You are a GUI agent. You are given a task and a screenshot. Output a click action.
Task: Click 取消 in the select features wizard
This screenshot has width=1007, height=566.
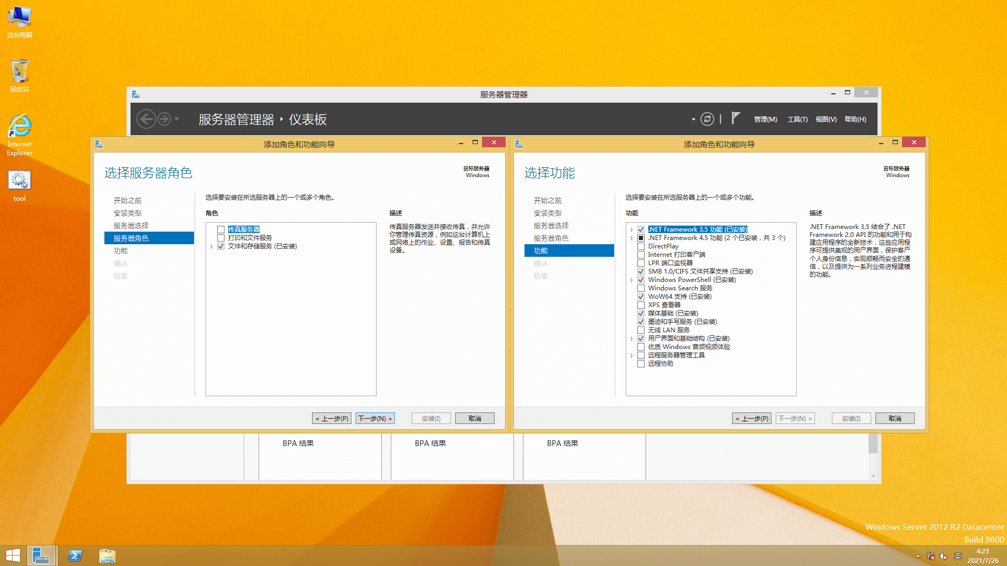pyautogui.click(x=895, y=418)
